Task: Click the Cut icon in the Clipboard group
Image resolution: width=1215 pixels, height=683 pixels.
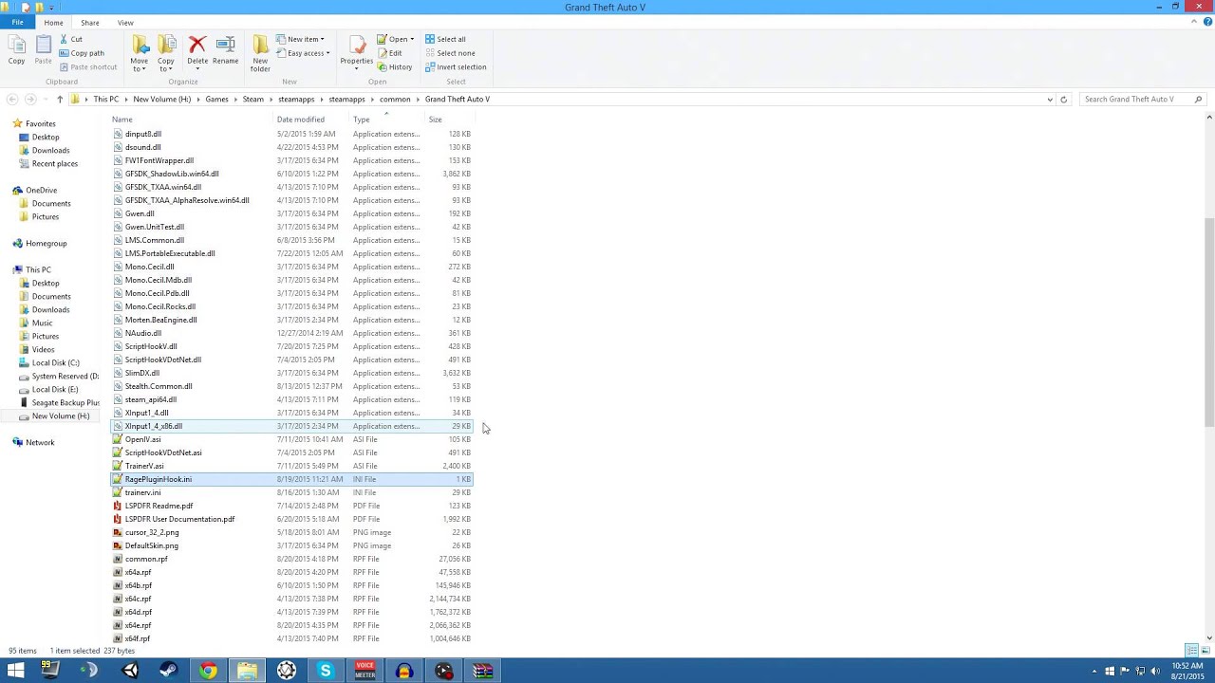Action: (76, 39)
